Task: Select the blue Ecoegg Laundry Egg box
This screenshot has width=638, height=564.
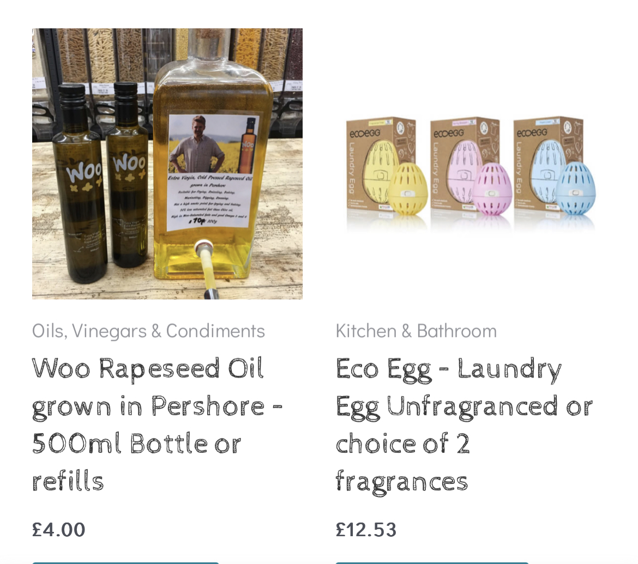Action: (547, 163)
